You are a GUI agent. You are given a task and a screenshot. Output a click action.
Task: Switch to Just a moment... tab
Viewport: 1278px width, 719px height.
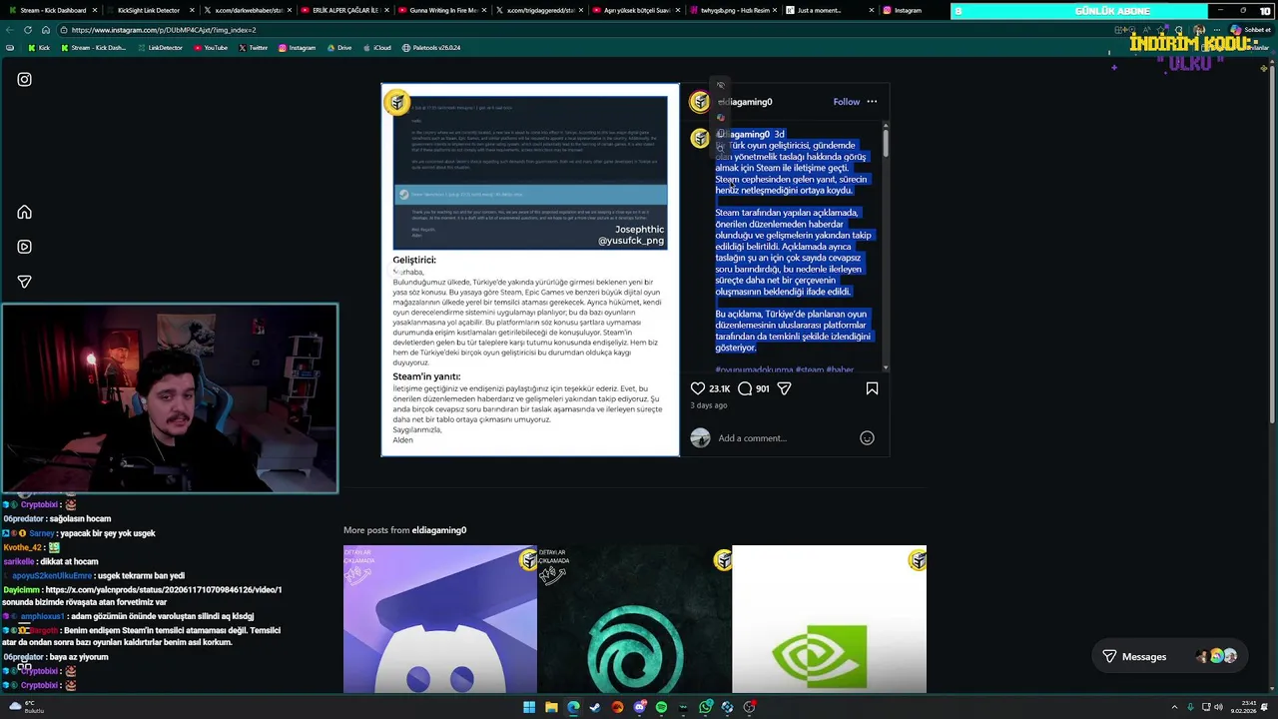(x=829, y=10)
